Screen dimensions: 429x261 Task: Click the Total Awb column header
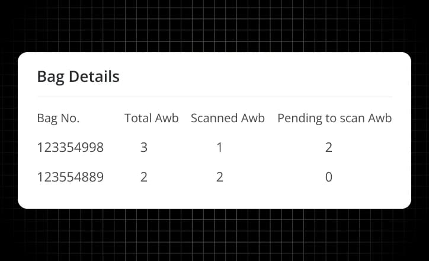[152, 118]
